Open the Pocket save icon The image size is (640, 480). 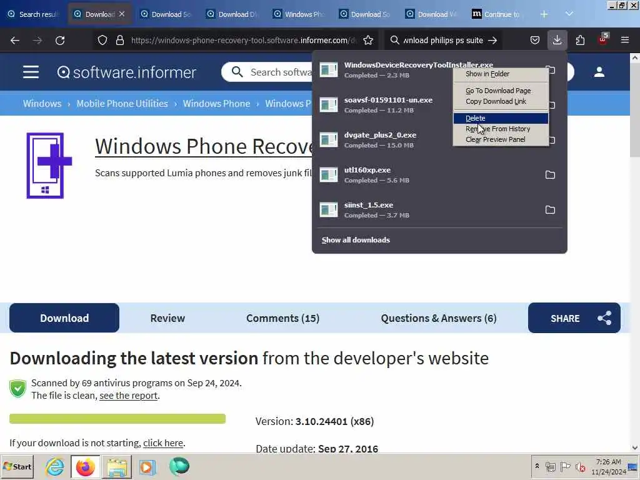pos(535,41)
